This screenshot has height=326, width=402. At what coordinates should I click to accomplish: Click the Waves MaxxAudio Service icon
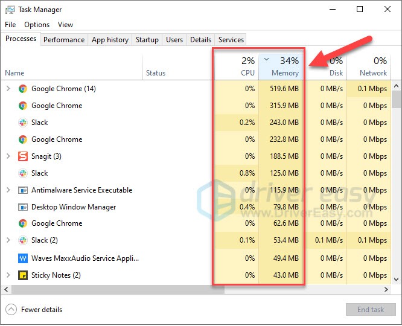coord(23,258)
